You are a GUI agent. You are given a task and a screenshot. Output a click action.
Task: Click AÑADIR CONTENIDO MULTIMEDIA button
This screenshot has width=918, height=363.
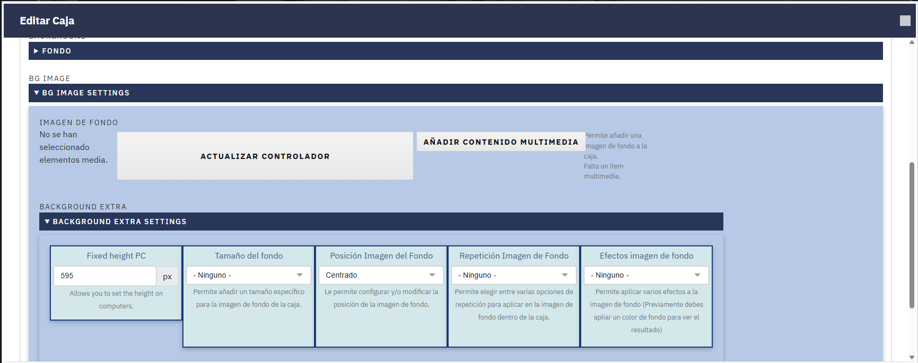(x=501, y=141)
